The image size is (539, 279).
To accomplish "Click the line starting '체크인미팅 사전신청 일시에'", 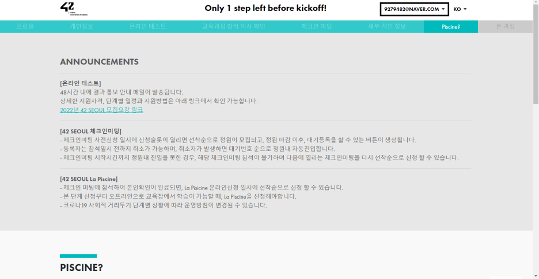I will click(238, 140).
